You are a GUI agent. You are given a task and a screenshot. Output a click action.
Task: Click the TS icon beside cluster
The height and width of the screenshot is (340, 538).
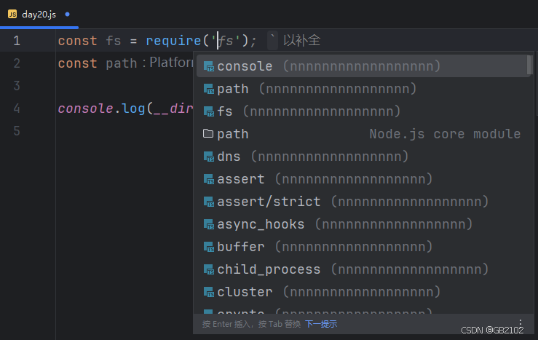coord(209,292)
